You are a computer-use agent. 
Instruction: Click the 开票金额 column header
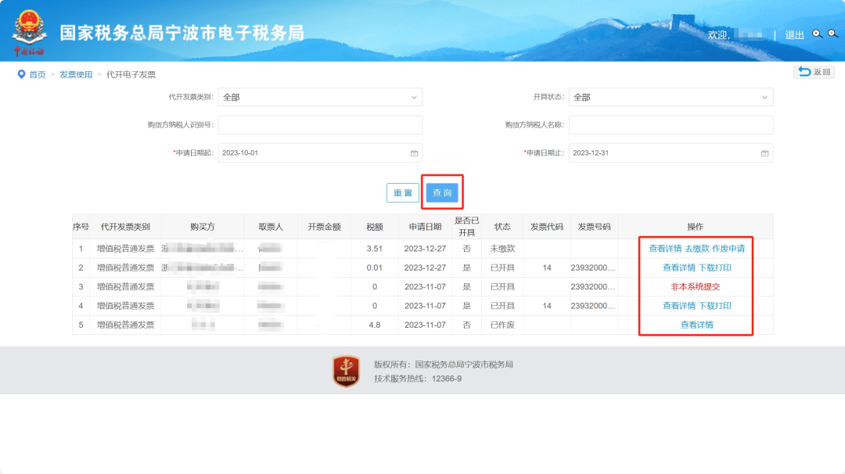click(x=325, y=227)
